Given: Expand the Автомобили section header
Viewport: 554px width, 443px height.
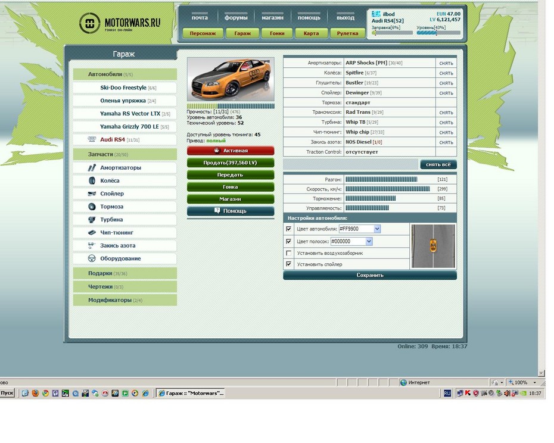Looking at the screenshot, I should [125, 74].
